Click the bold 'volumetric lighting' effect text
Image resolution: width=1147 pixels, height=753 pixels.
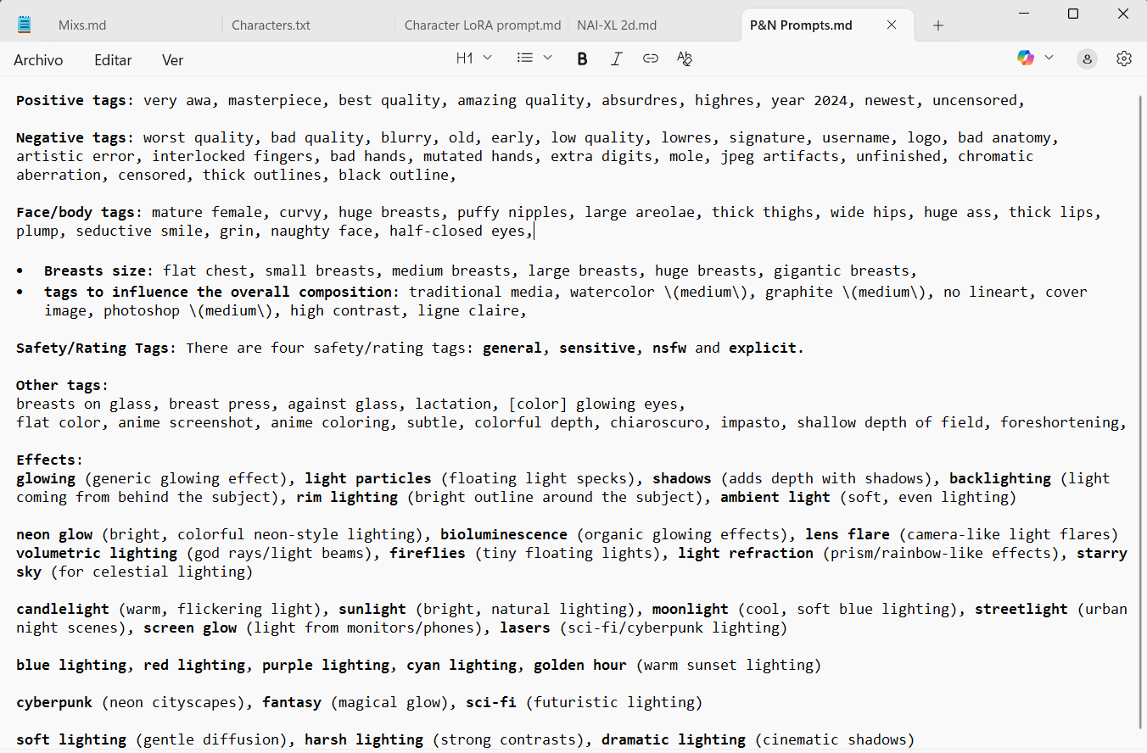click(97, 553)
